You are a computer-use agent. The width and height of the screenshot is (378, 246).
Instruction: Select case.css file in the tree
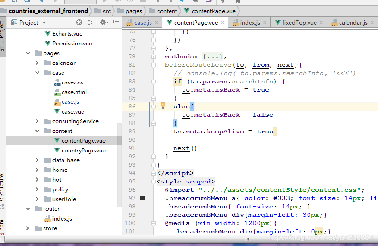tap(69, 82)
